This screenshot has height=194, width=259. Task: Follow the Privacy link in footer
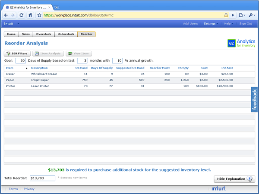29,189
